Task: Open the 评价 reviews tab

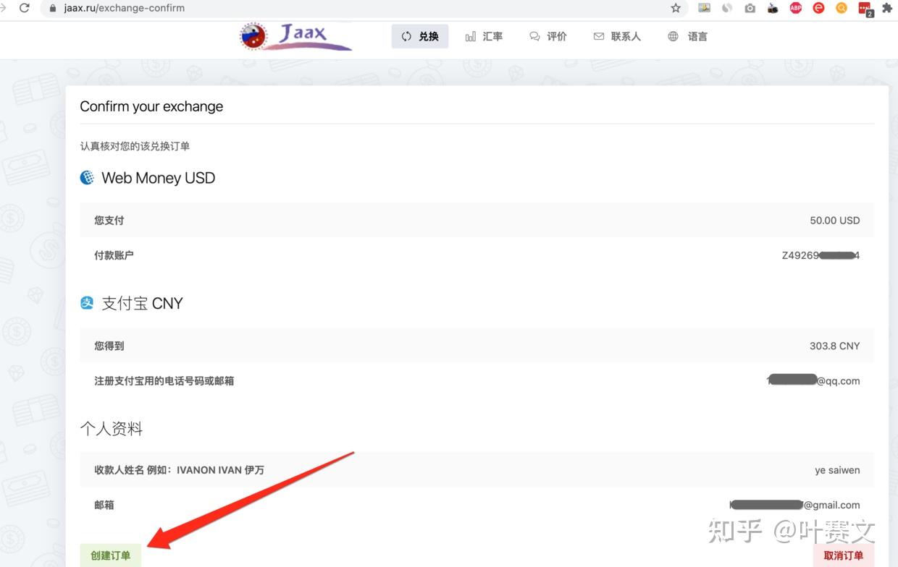Action: [x=548, y=36]
